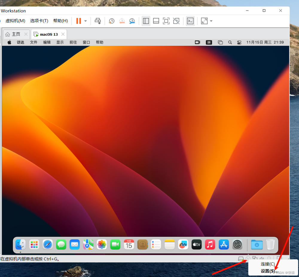Image resolution: width=299 pixels, height=277 pixels.
Task: Toggle the library sidebar view
Action: coord(146,21)
